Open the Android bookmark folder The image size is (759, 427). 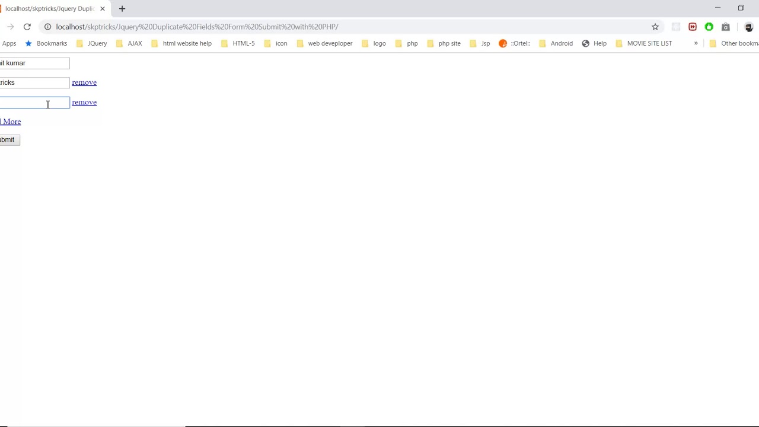coord(556,43)
